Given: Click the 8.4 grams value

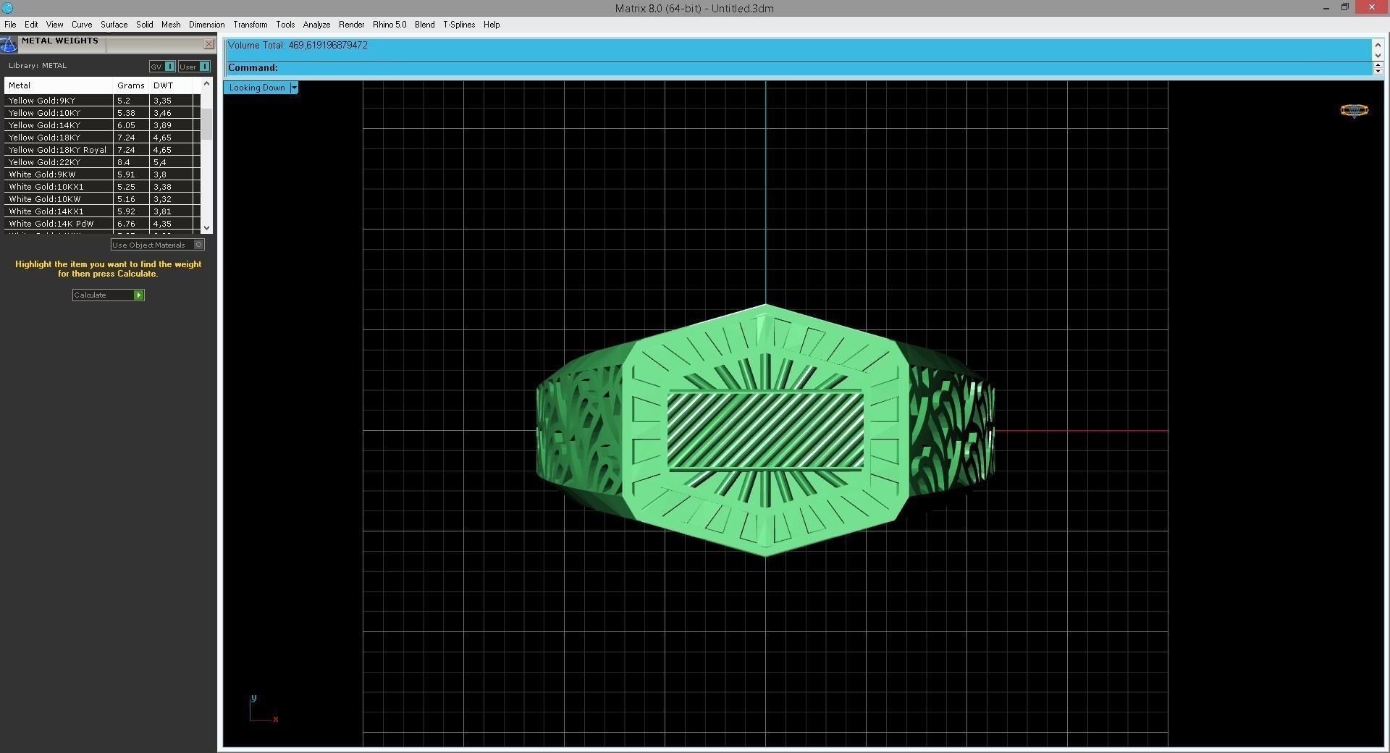Looking at the screenshot, I should 124,162.
